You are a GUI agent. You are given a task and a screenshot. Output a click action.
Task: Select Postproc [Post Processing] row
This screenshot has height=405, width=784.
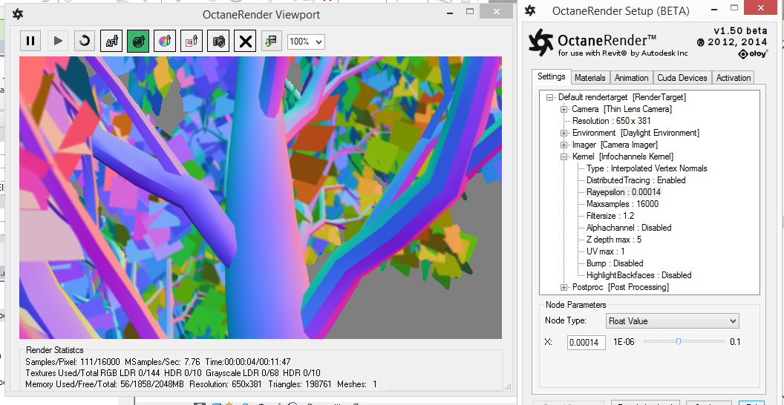620,287
